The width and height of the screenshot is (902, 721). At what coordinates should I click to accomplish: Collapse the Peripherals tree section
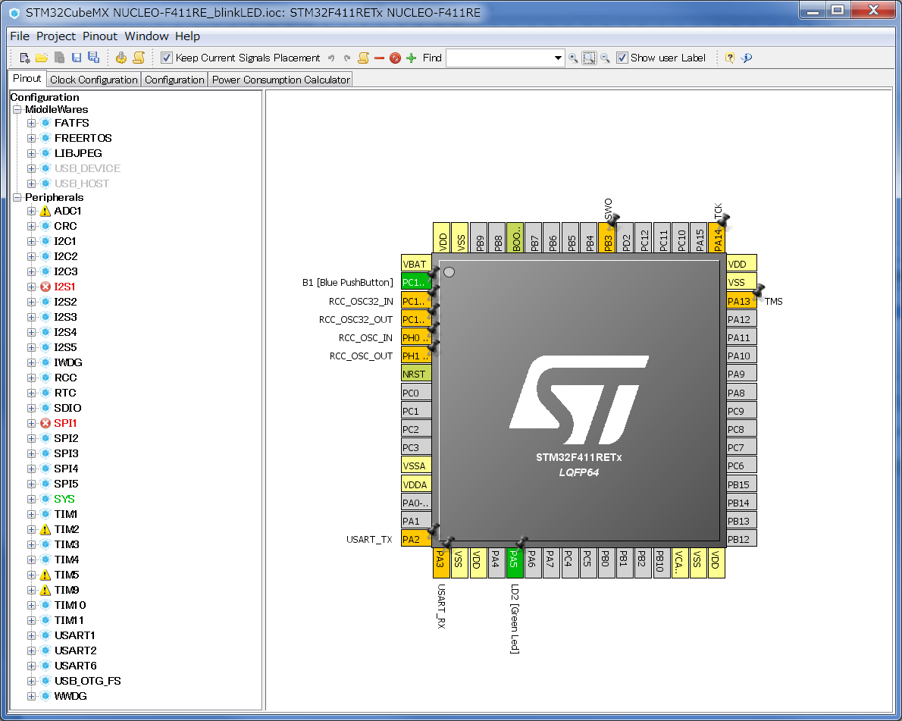[17, 197]
